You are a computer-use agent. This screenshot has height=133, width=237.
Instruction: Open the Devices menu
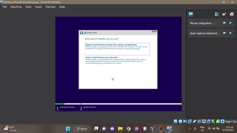50,7
